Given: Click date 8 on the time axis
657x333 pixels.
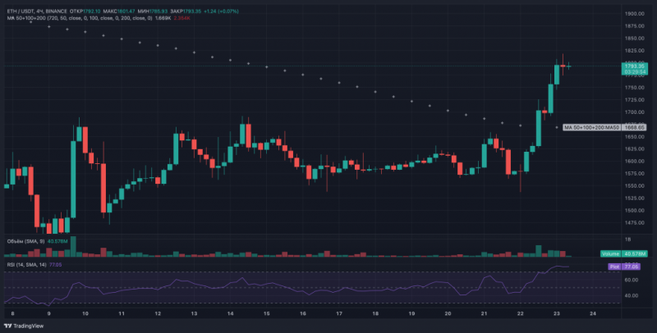Looking at the screenshot, I should 12,314.
